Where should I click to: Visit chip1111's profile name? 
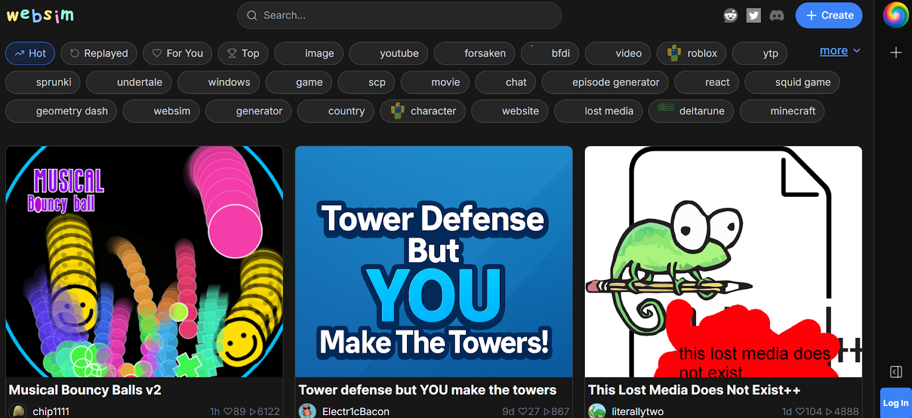[51, 412]
